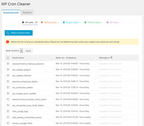
Task: Click the Bulk Actions dropdown arrow
Action: click(21, 51)
